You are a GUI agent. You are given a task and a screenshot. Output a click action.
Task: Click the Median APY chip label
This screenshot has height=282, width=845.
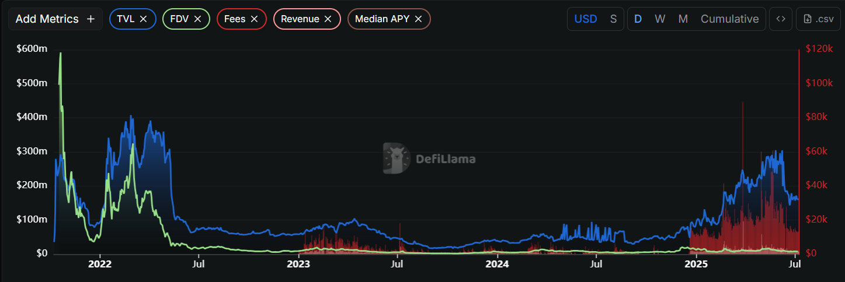coord(382,19)
